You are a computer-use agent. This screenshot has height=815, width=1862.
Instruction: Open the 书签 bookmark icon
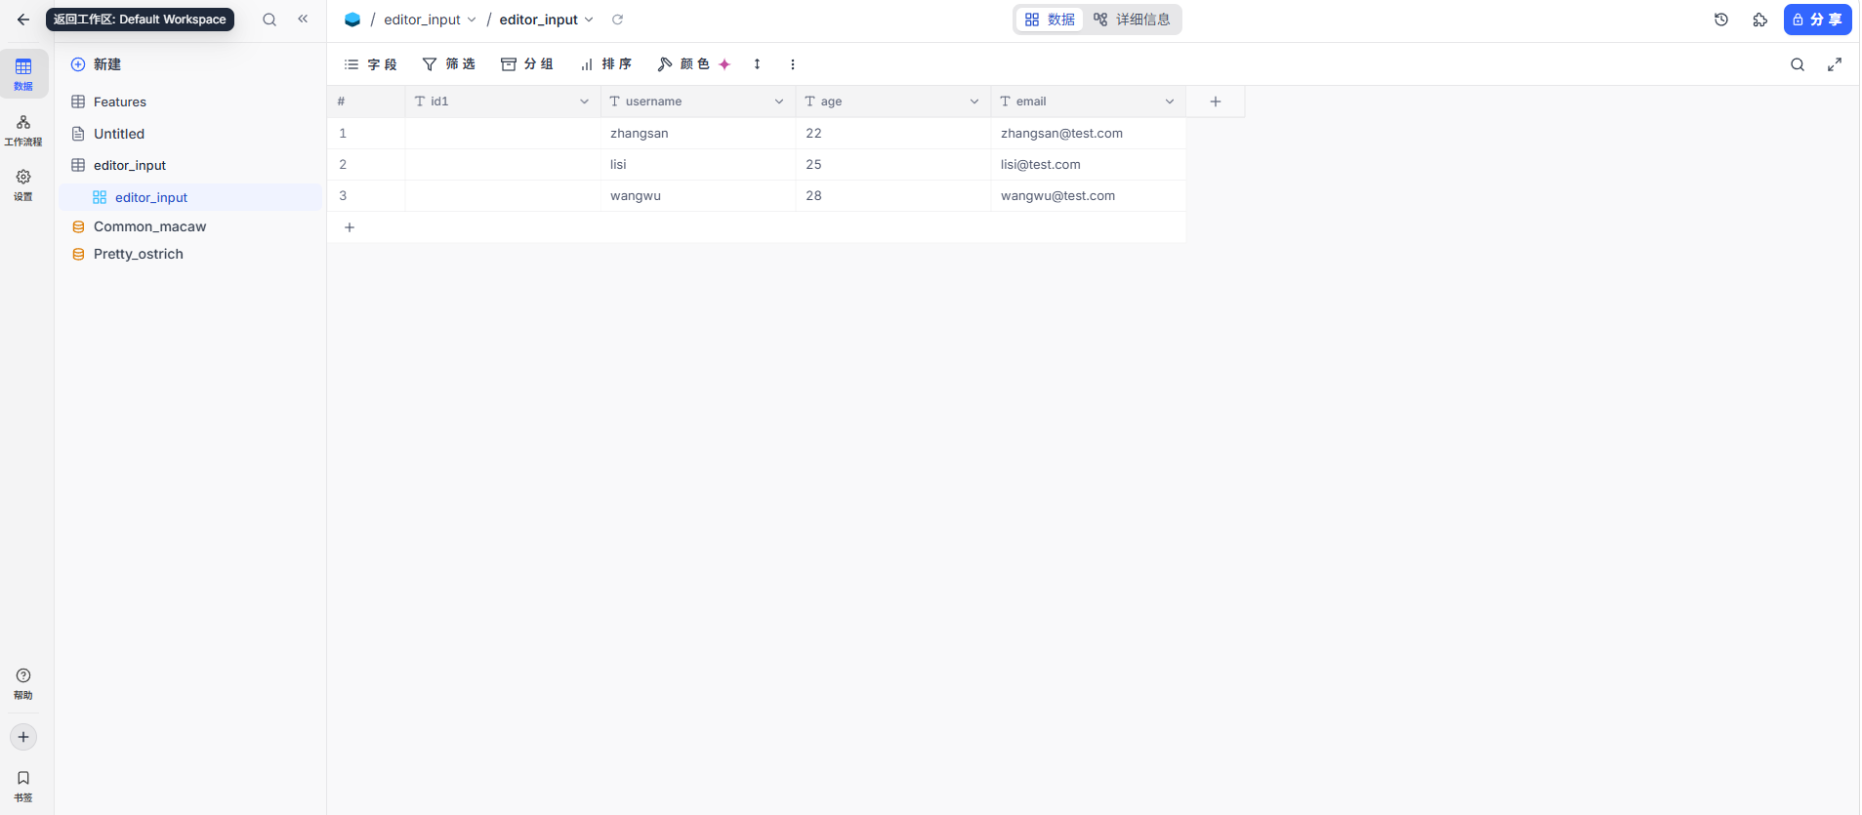coord(23,786)
